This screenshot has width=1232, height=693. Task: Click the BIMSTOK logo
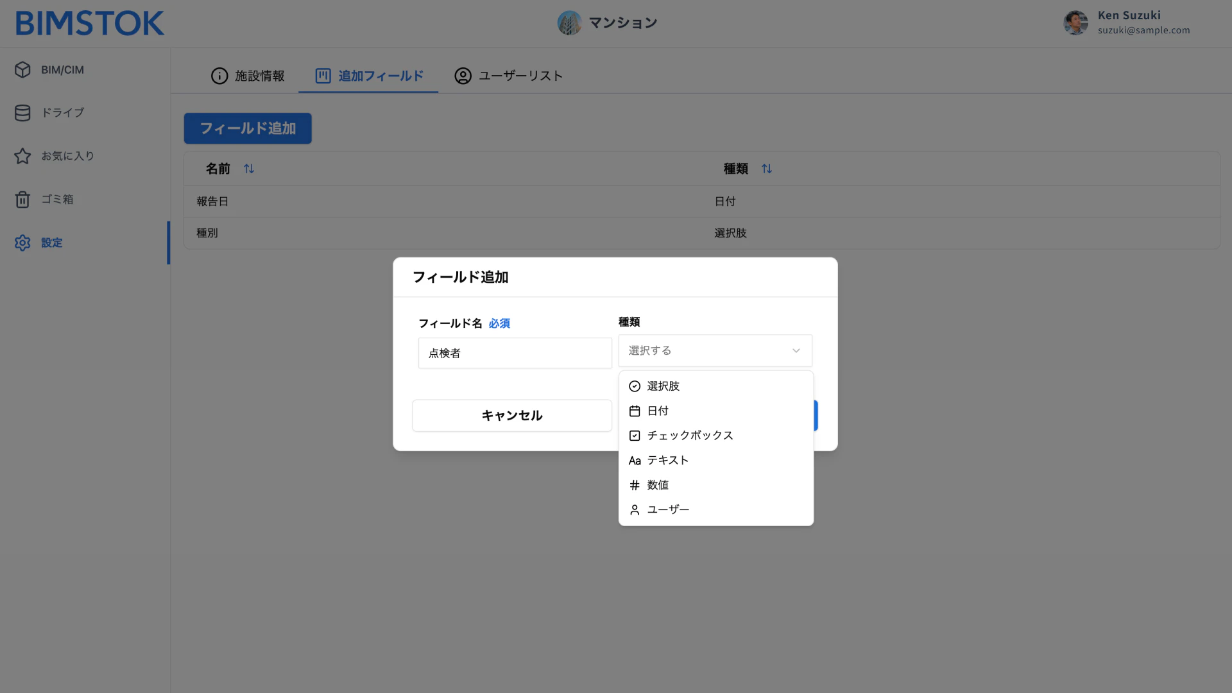tap(90, 23)
